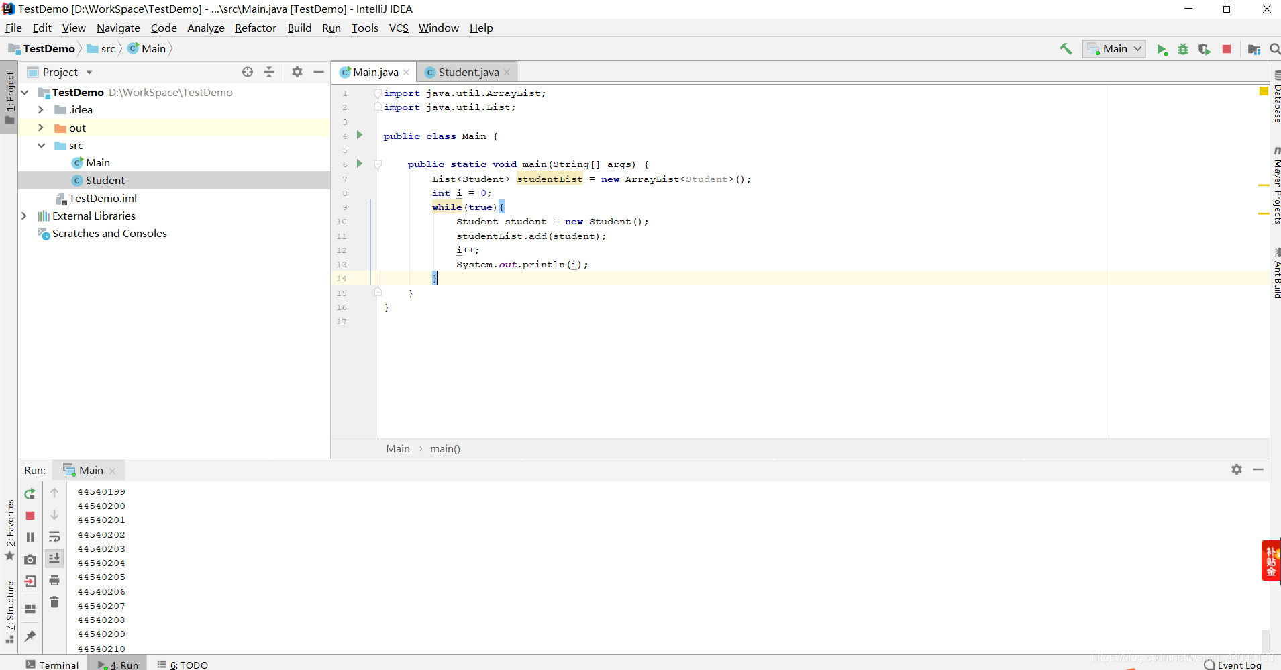Expand External Libraries node
This screenshot has width=1281, height=670.
coord(24,216)
